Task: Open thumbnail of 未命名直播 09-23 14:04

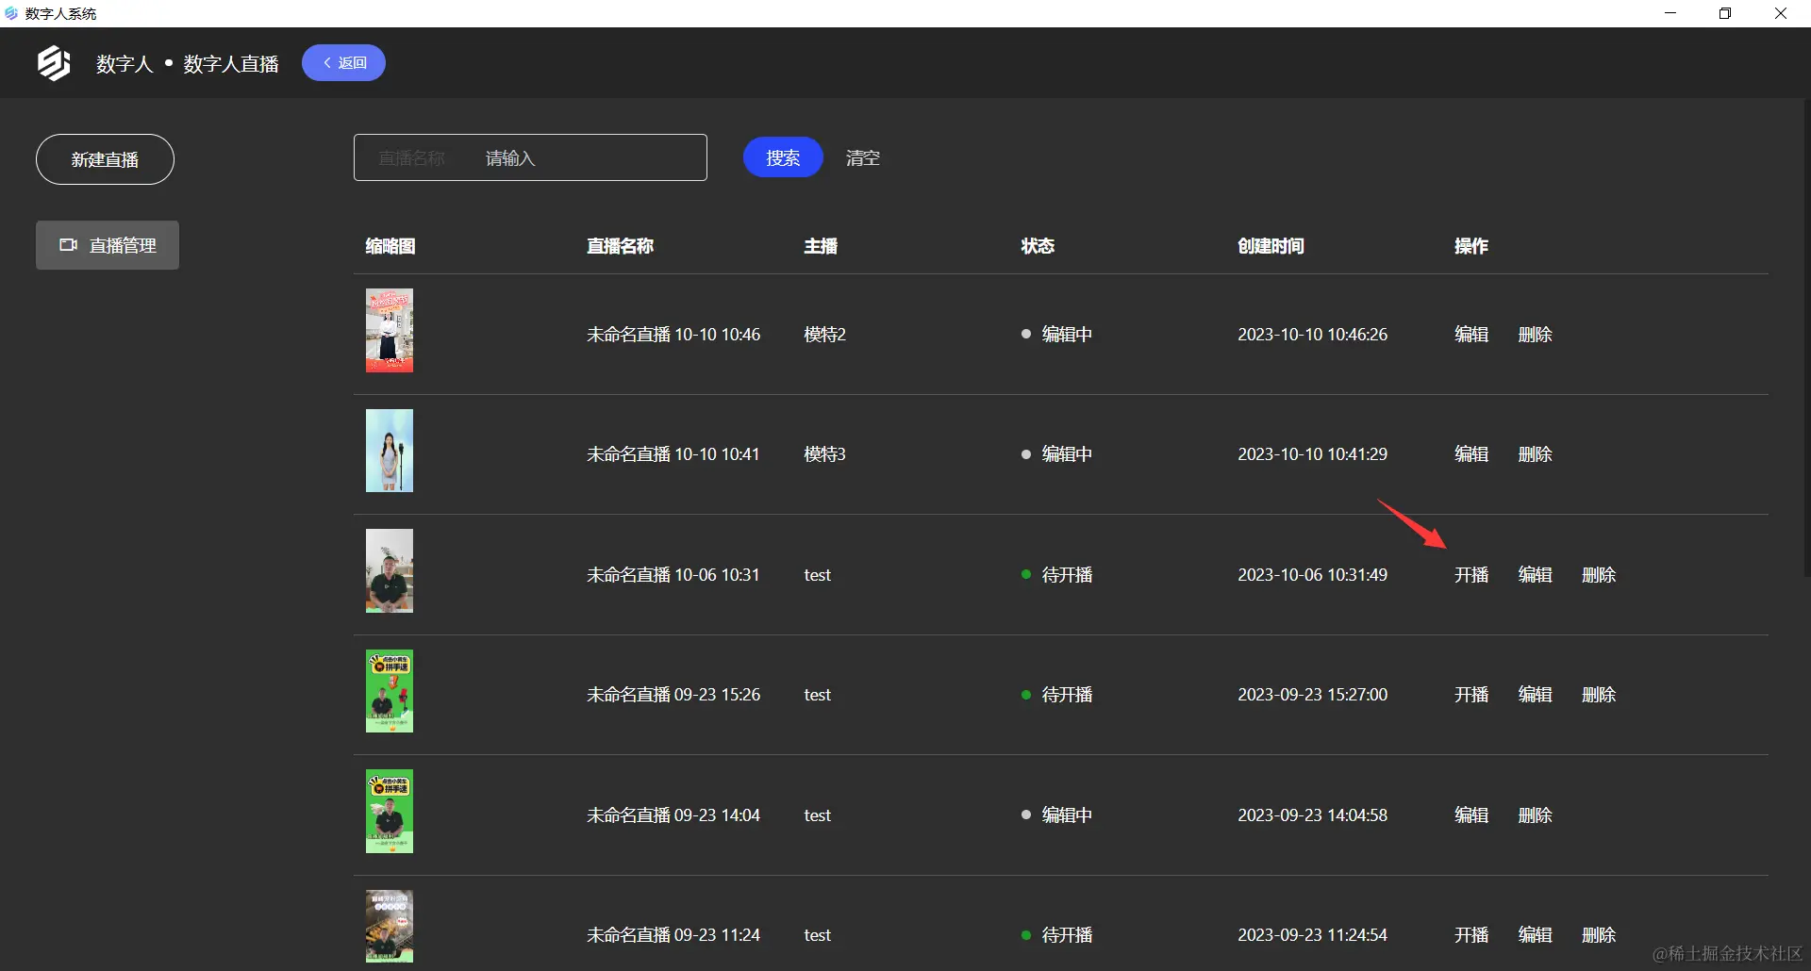Action: pyautogui.click(x=390, y=812)
